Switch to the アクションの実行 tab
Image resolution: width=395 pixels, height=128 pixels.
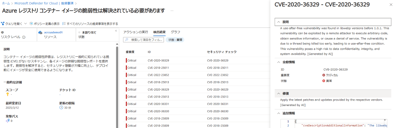[x=136, y=32]
